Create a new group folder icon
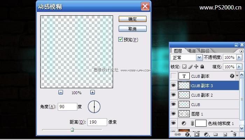Screen dimensions: 245x140 tap(216, 134)
